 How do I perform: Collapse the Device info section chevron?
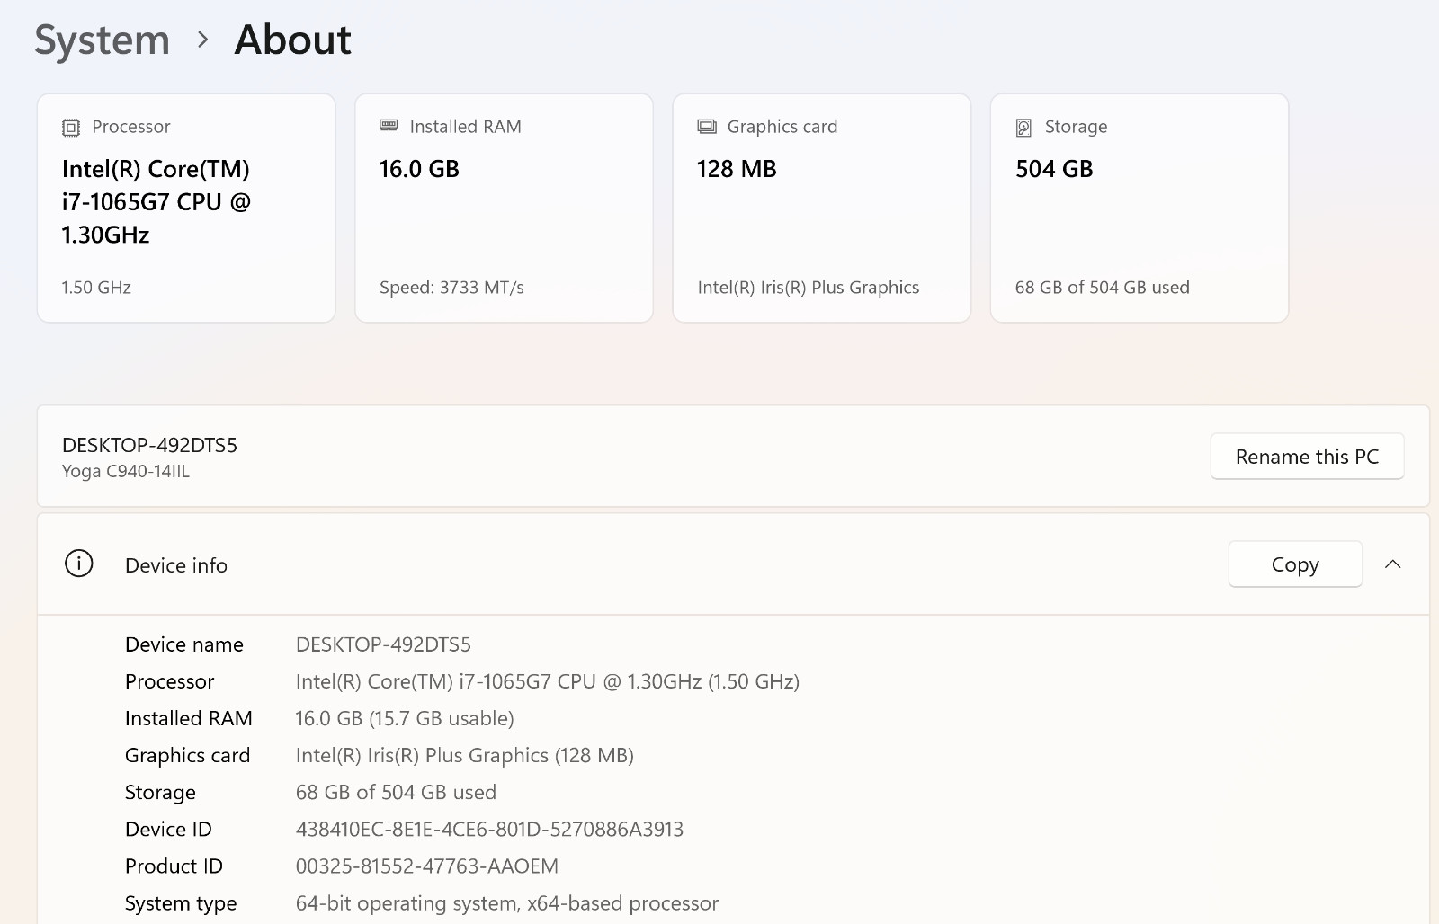point(1393,564)
